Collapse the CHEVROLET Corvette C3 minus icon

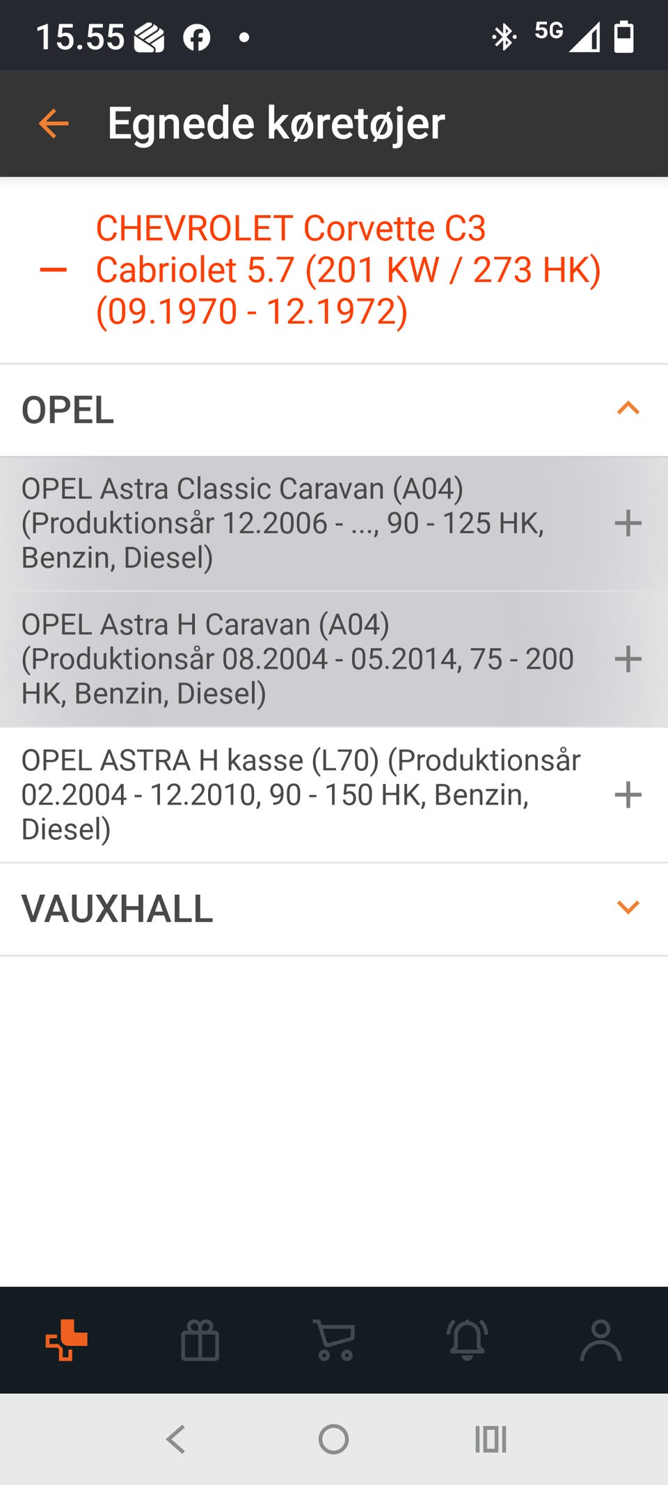tap(54, 270)
